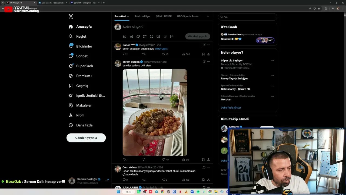
Task: Switch to ŞANLI FENER tab
Action: pos(164,16)
